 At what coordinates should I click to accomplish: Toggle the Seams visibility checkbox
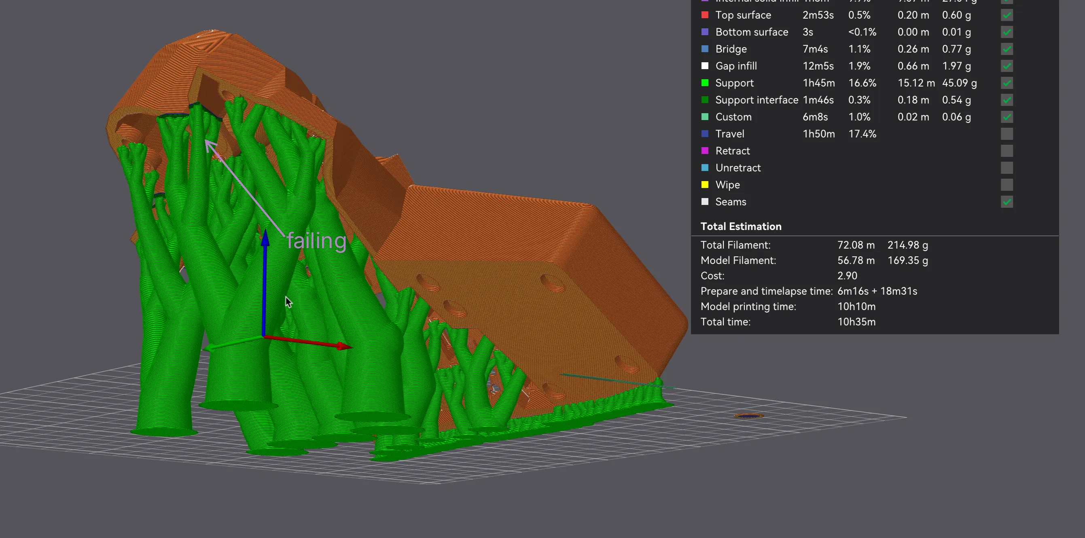tap(1007, 202)
